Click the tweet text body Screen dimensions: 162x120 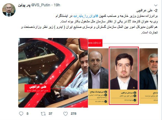coord(89,21)
